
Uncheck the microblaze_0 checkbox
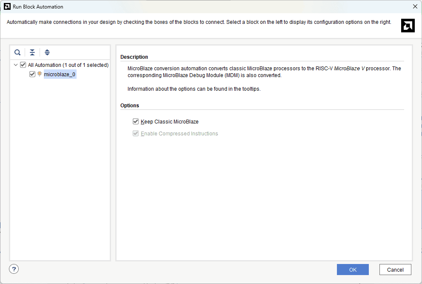(x=32, y=74)
